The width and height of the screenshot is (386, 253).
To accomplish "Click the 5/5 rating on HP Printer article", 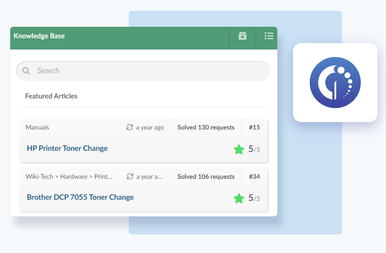I will click(x=254, y=149).
